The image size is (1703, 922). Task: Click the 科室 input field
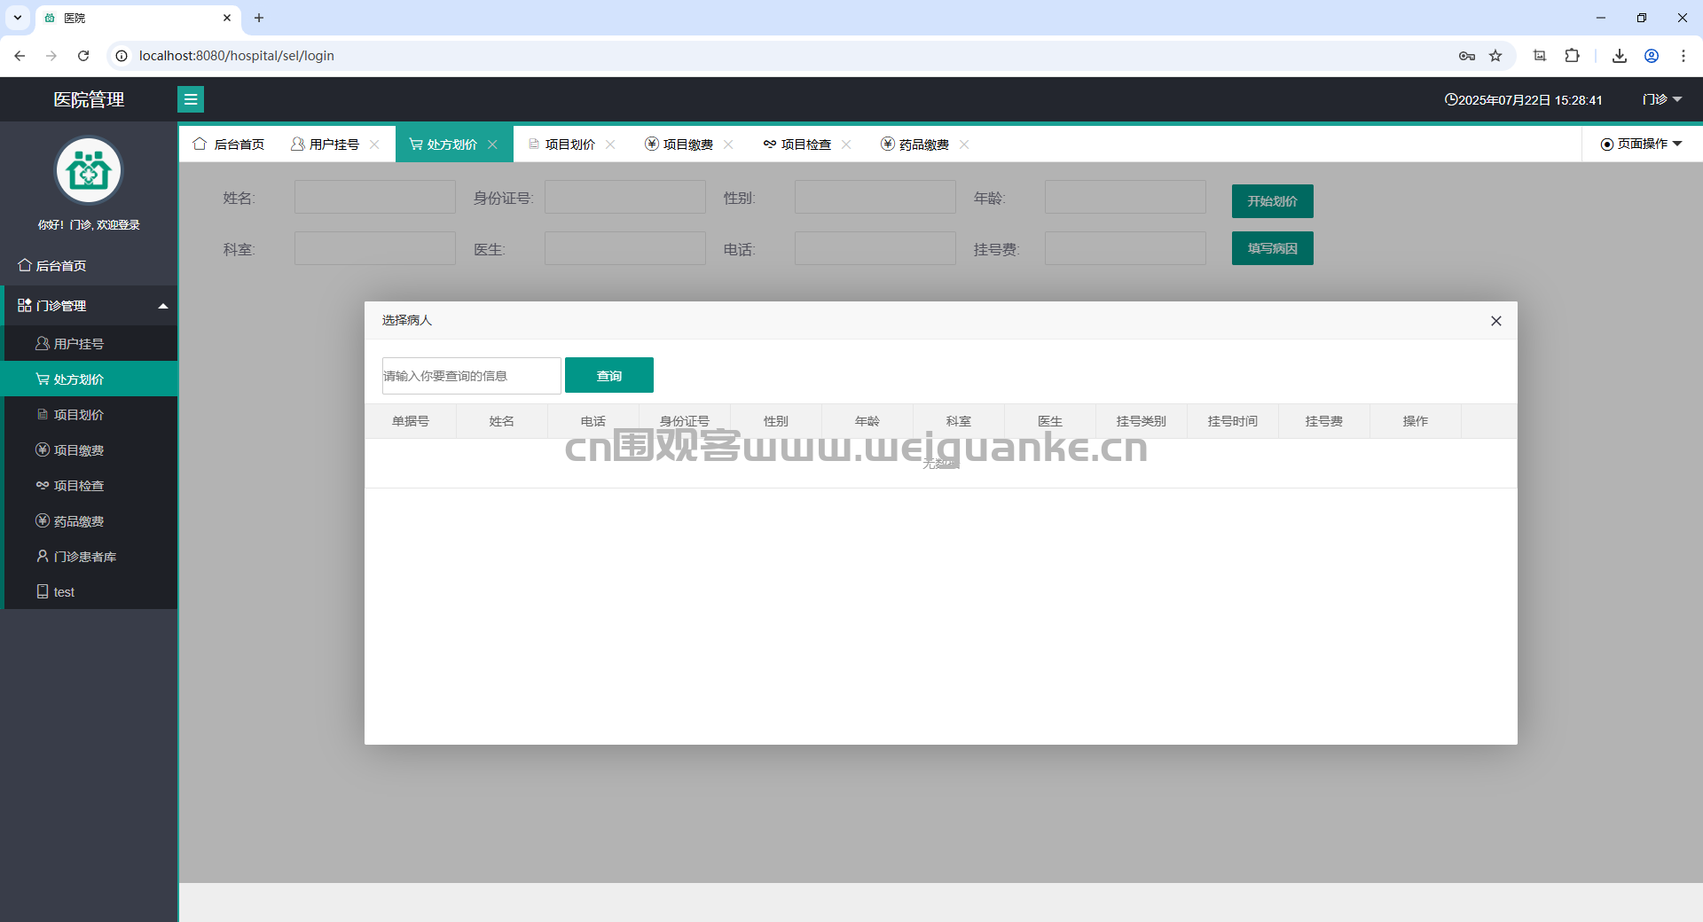point(374,248)
